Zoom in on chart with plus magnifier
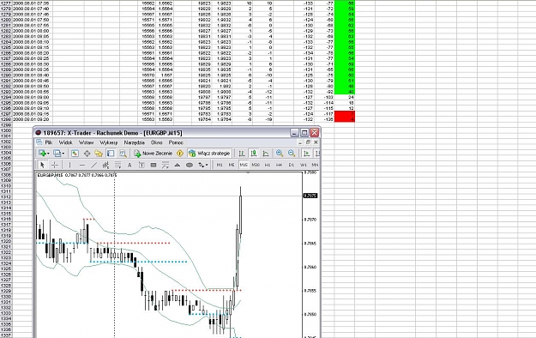The height and width of the screenshot is (338, 536). (280, 154)
